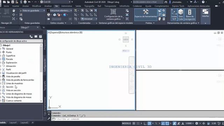Click the viewport label Superior control
The height and width of the screenshot is (126, 224).
pos(55,33)
